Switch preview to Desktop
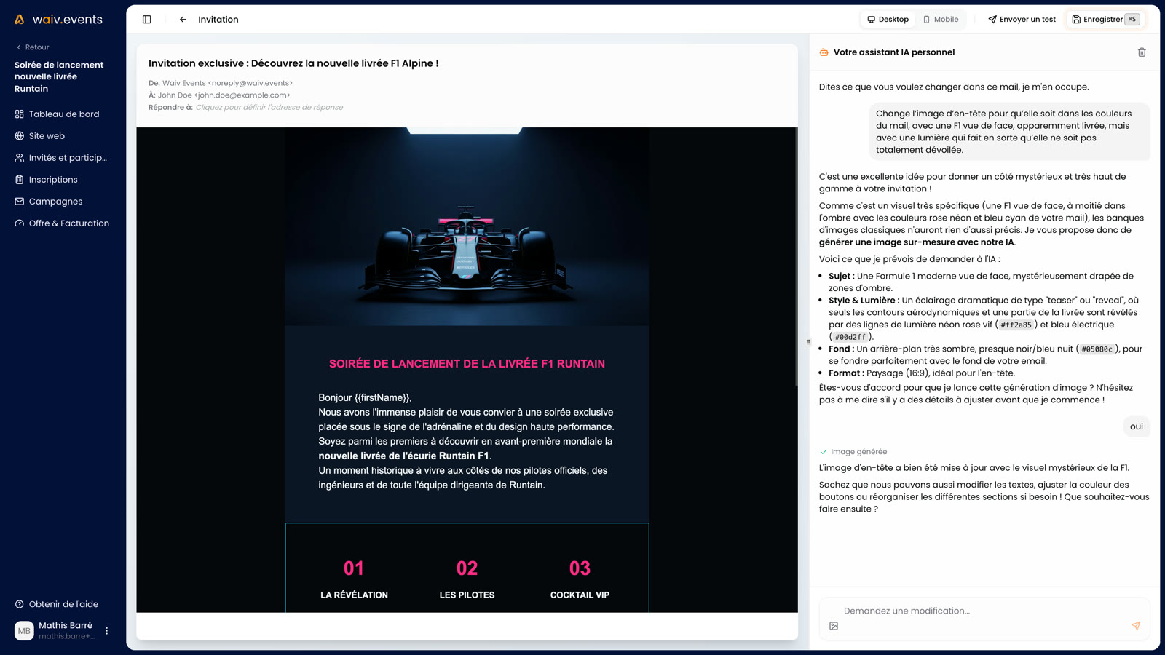Viewport: 1165px width, 655px height. coord(888,20)
